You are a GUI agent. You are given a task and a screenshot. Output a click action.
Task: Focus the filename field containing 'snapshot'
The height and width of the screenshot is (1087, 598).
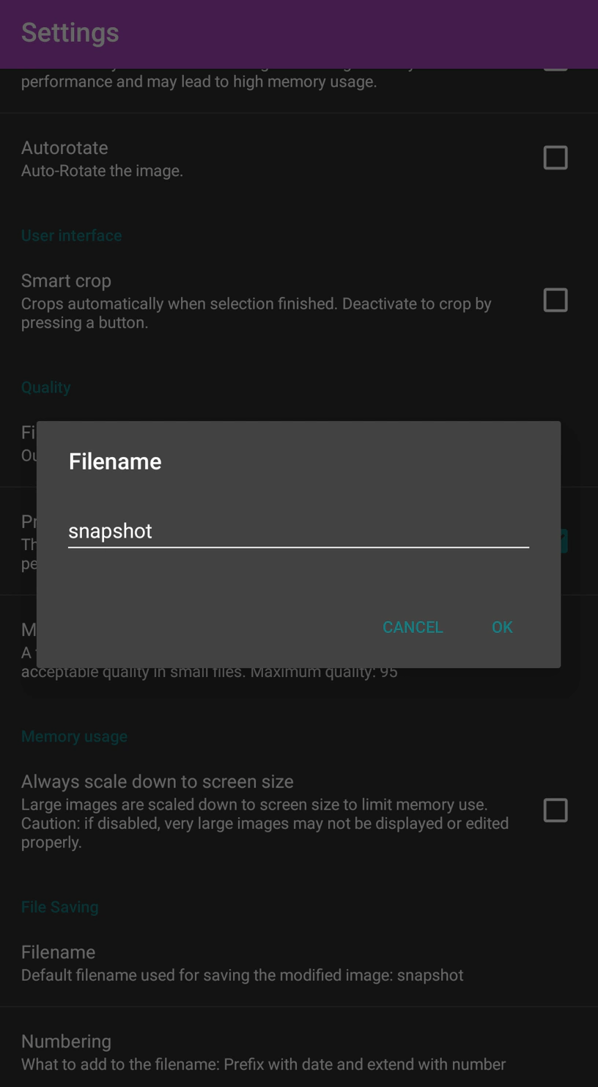[x=298, y=531]
